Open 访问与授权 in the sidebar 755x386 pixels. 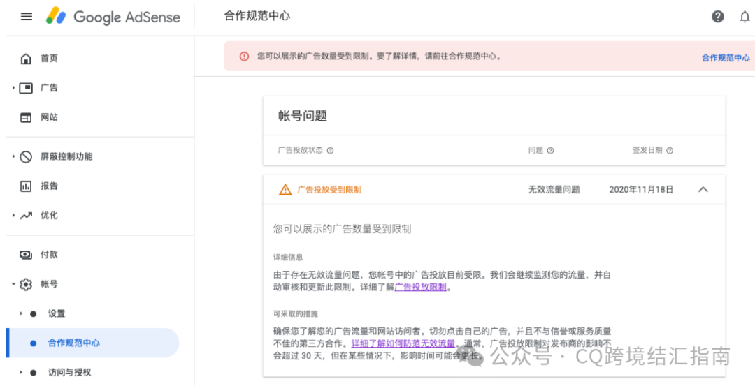point(69,372)
